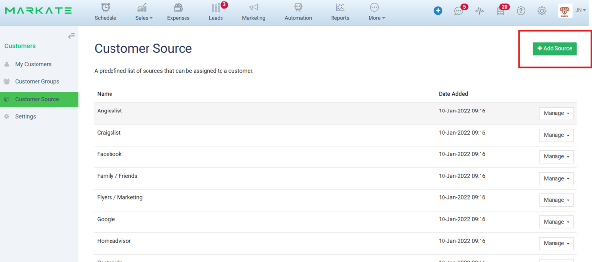Open the Expenses label in top nav

pyautogui.click(x=179, y=18)
